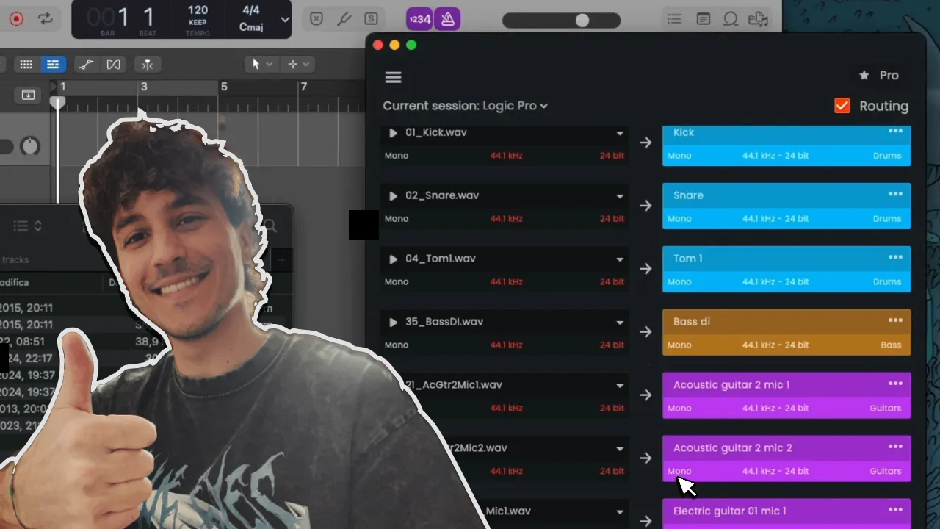Play 02_Snare.wav preview

pos(393,196)
